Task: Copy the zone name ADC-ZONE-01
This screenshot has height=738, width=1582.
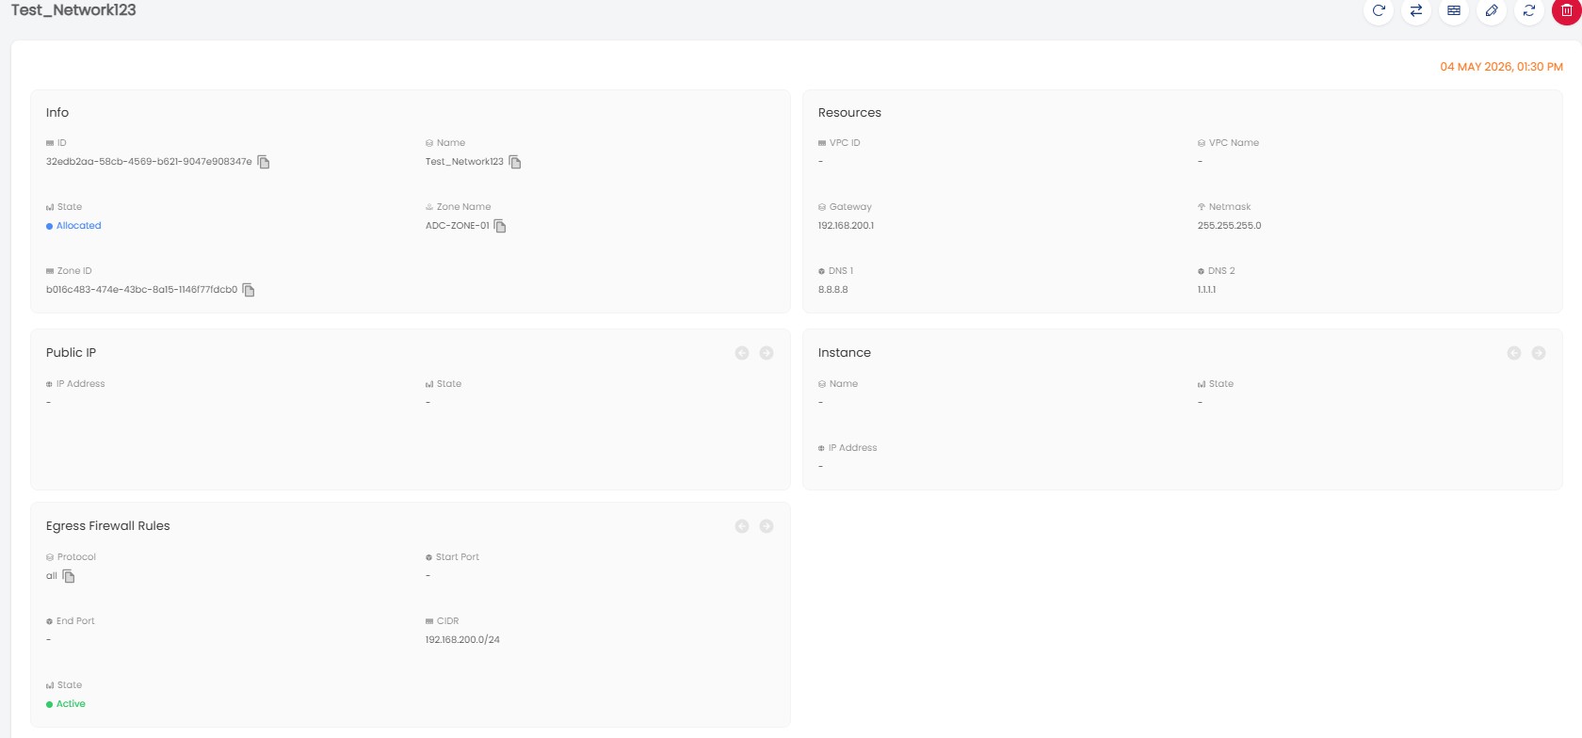Action: (500, 226)
